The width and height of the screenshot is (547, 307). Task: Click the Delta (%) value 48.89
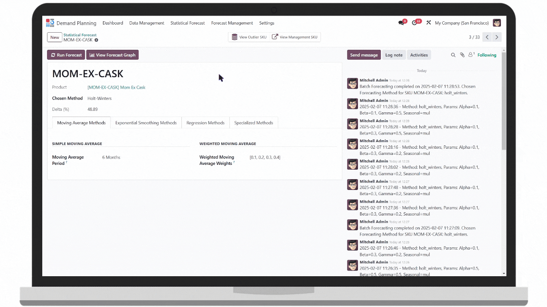[x=93, y=109]
